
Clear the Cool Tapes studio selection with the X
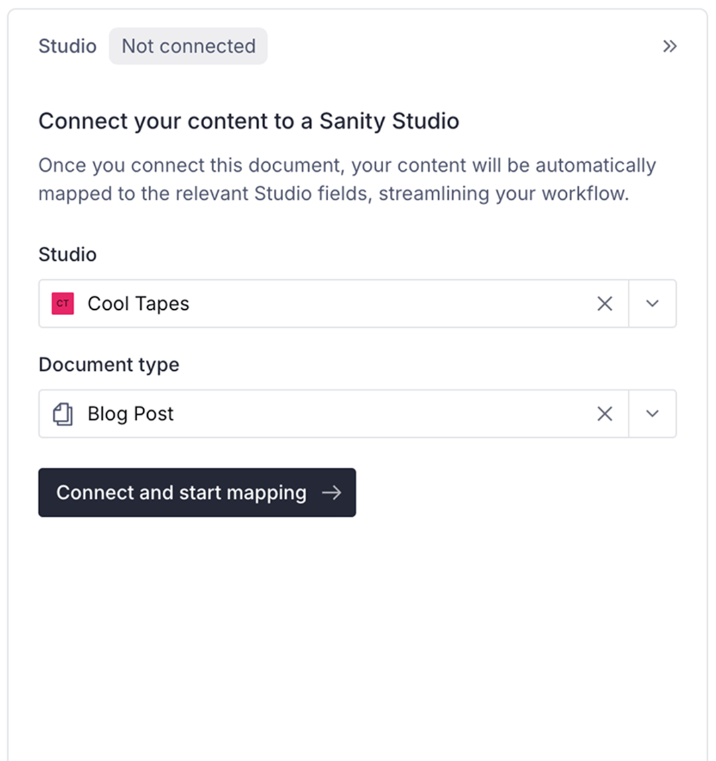(605, 303)
